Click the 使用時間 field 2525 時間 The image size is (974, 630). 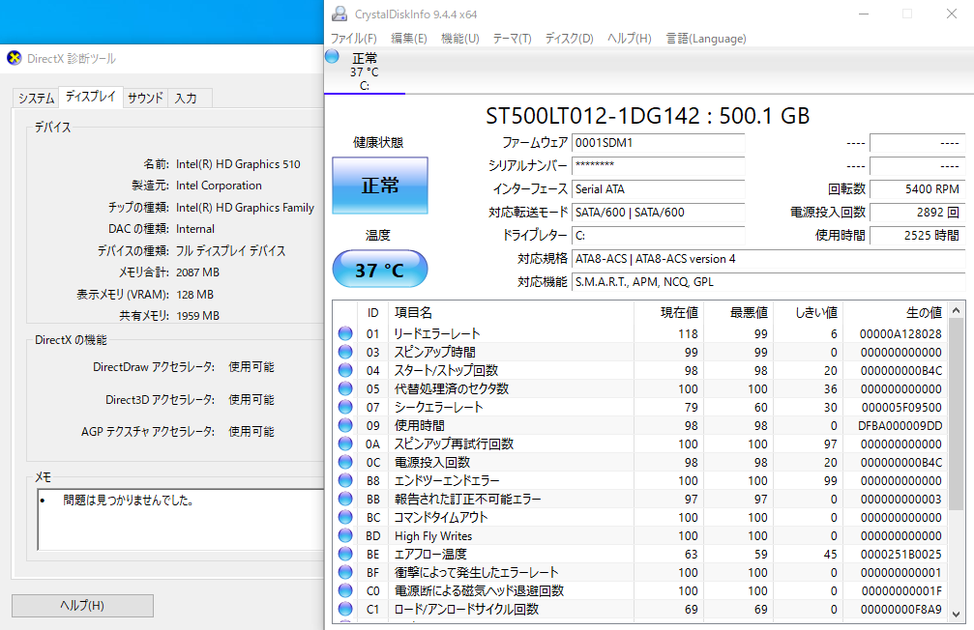pos(918,235)
